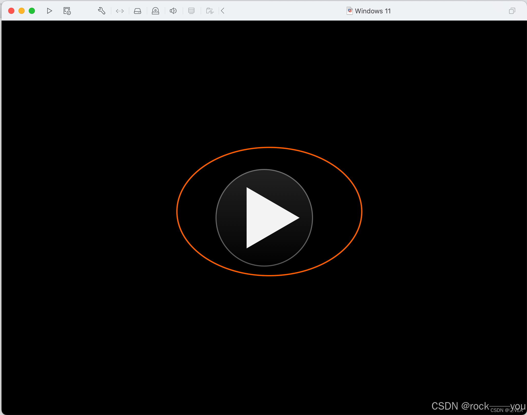This screenshot has width=527, height=415.
Task: Click the CD/DVD drive icon
Action: tap(155, 11)
